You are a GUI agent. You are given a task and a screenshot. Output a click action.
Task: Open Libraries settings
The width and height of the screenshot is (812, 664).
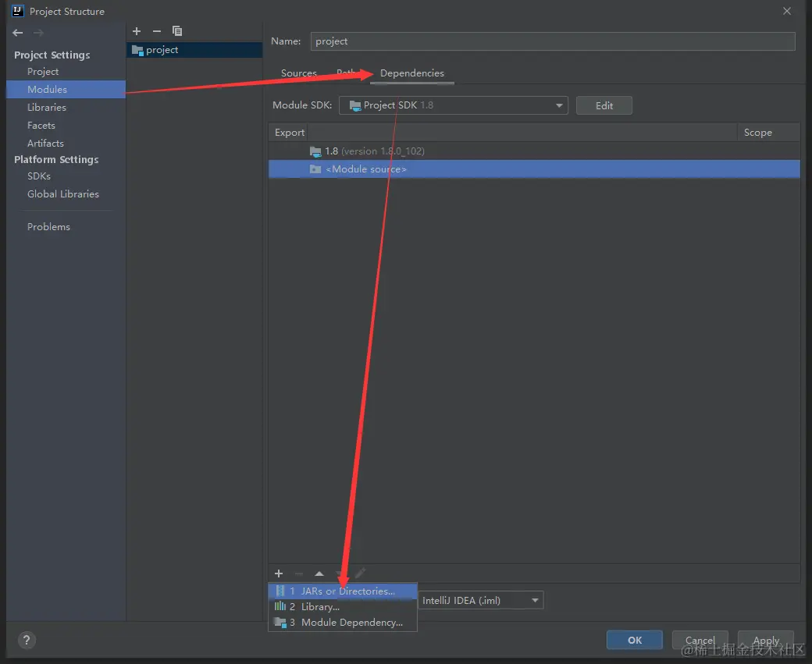click(47, 107)
